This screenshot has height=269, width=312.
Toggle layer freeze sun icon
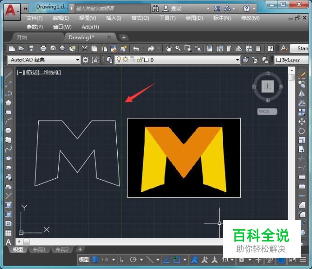tap(125, 60)
